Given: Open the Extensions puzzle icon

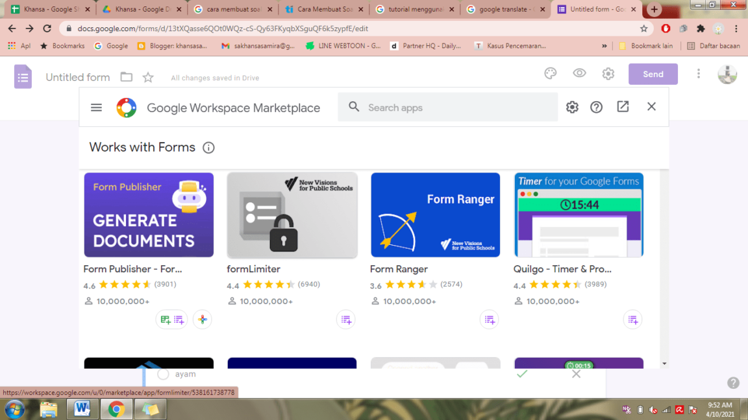Looking at the screenshot, I should [701, 29].
